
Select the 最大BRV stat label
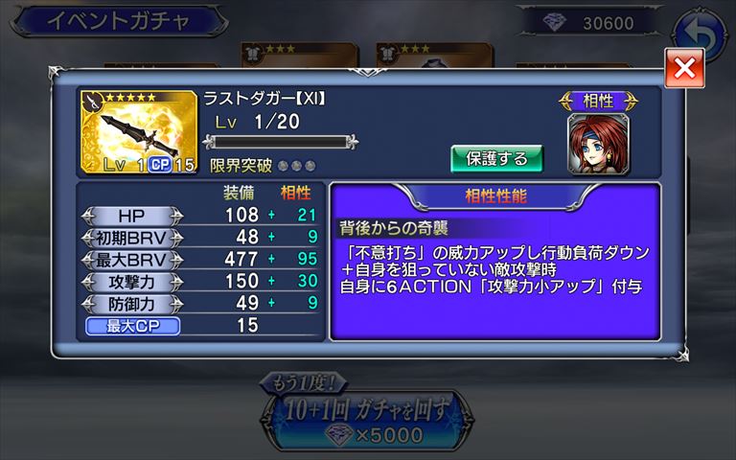[x=132, y=260]
